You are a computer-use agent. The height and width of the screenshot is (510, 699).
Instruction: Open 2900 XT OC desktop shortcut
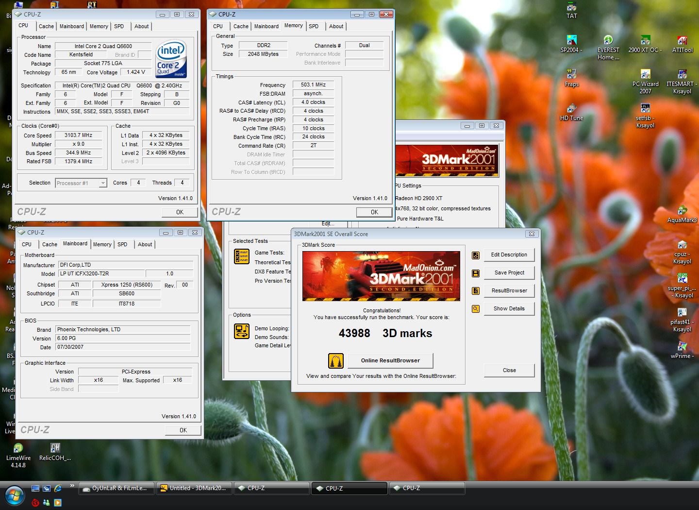tap(645, 44)
